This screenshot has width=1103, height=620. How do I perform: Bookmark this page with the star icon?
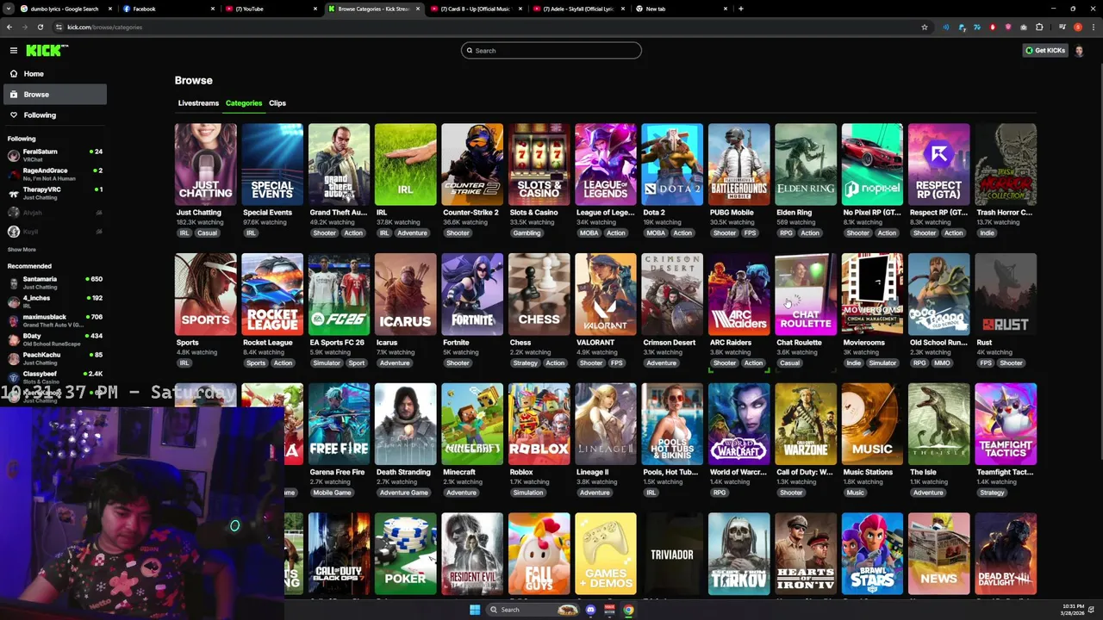[x=925, y=27]
